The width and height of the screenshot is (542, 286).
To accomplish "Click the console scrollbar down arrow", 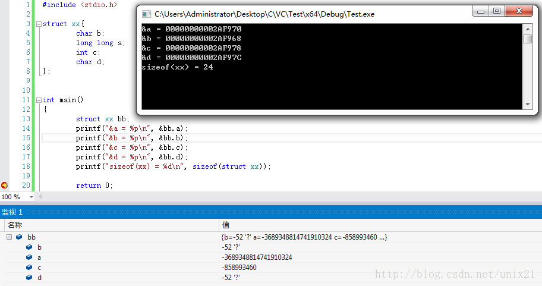I will tap(528, 104).
